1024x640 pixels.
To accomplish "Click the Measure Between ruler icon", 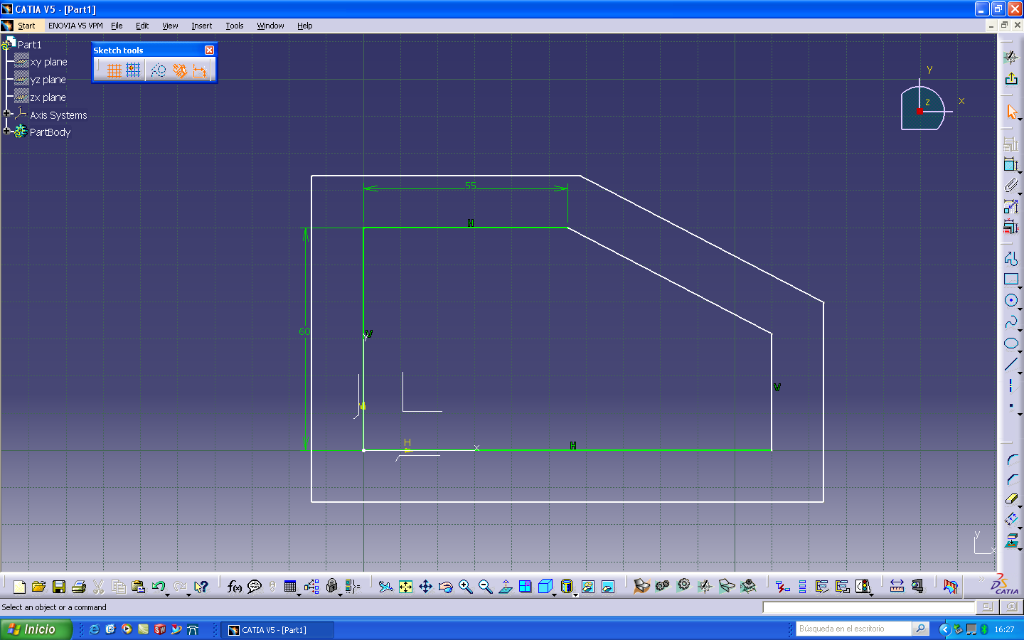I will click(897, 587).
